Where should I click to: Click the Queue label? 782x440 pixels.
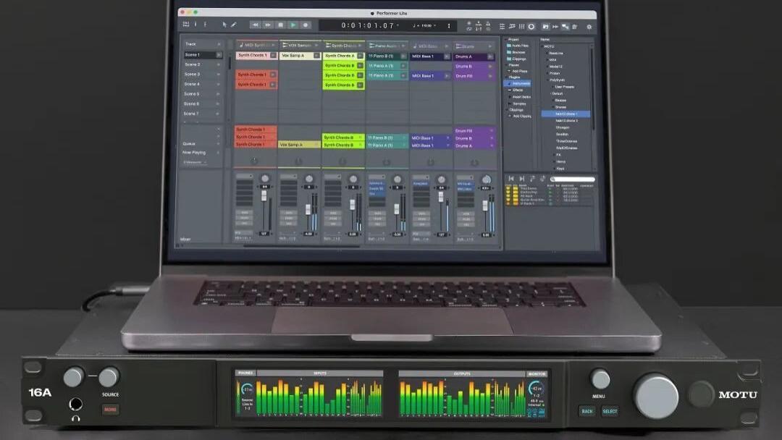(189, 143)
